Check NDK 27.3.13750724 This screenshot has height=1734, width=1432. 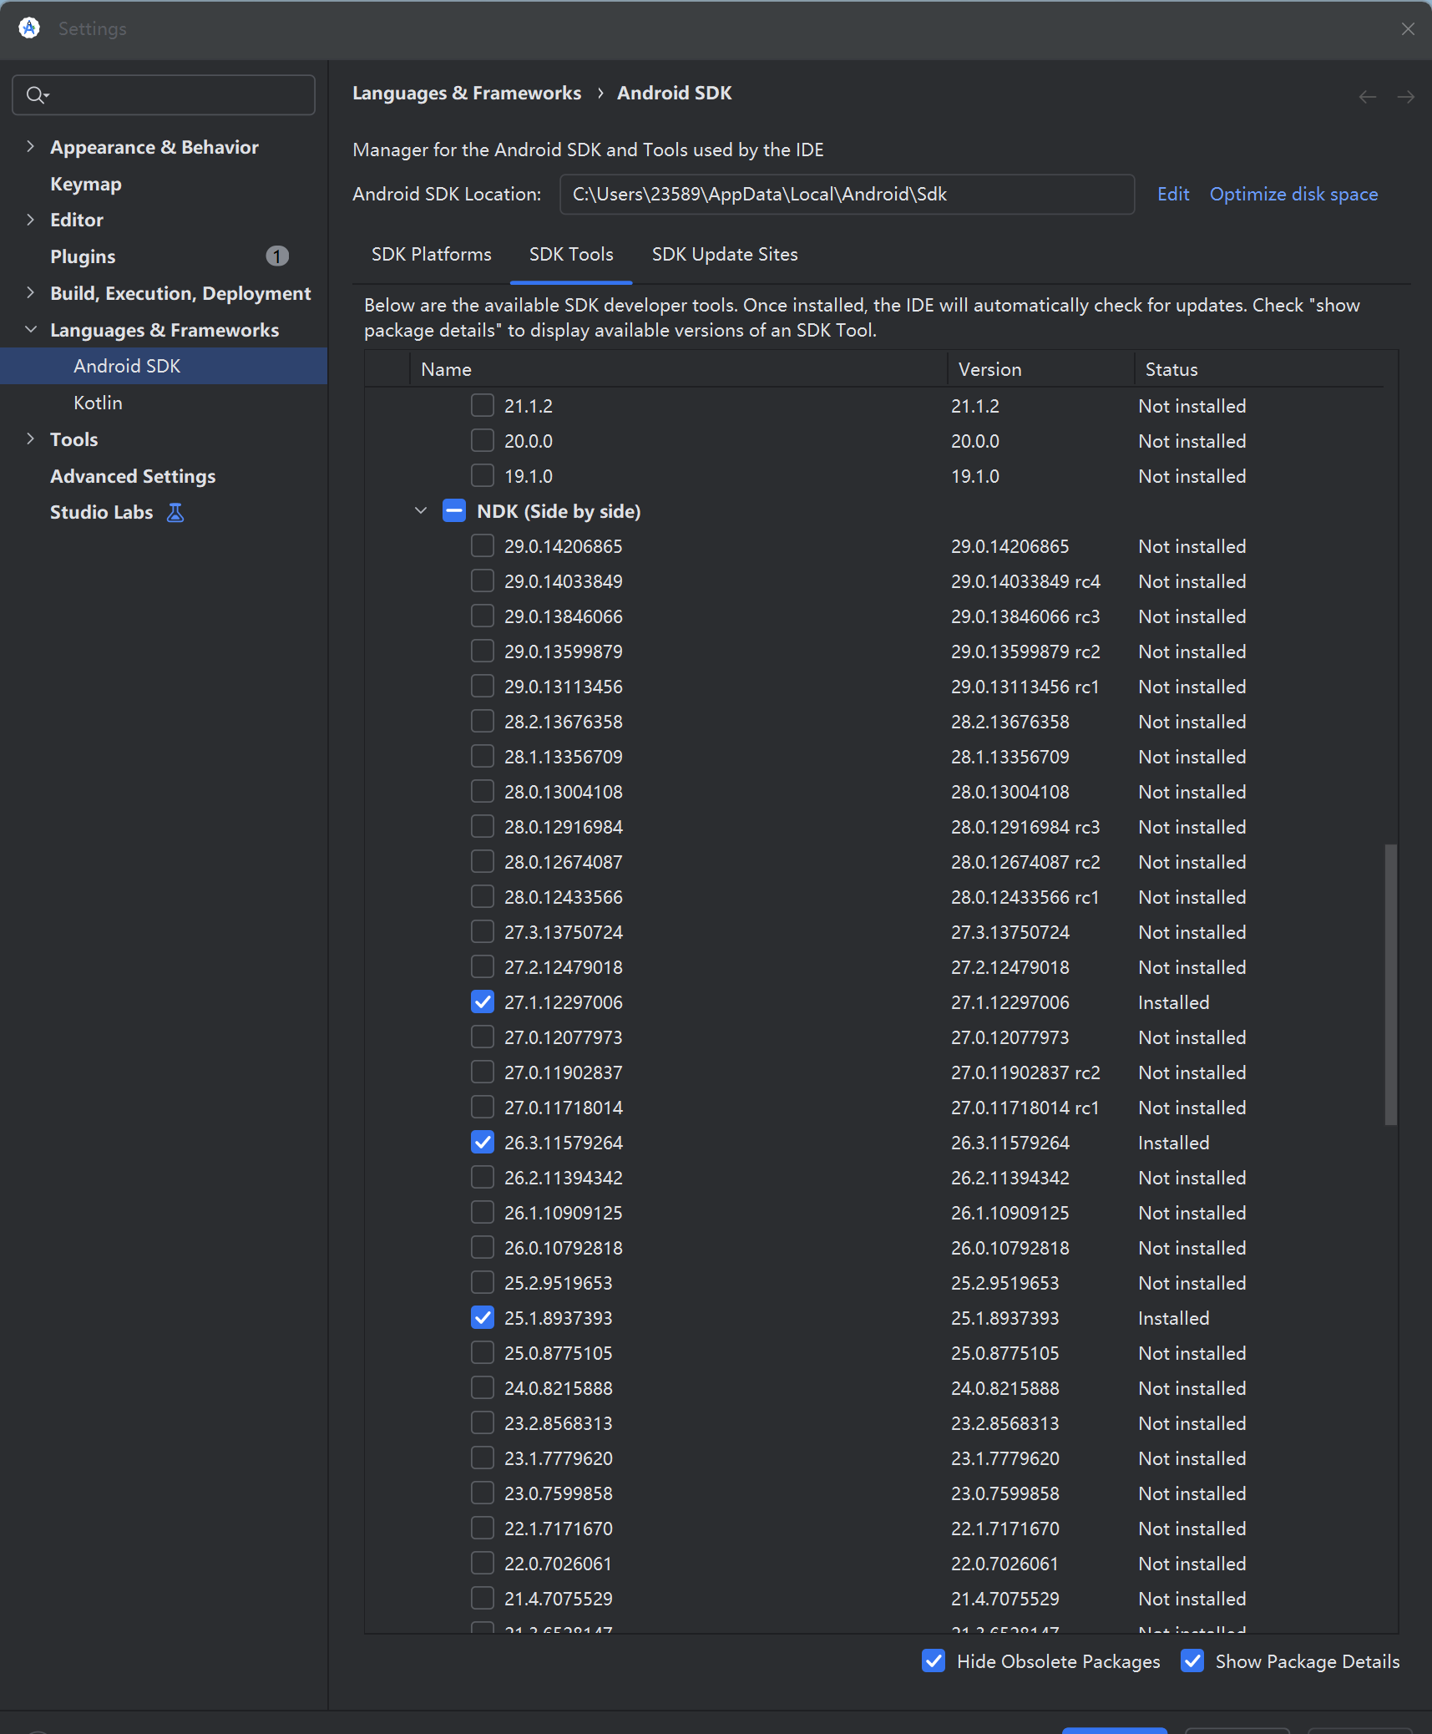483,932
